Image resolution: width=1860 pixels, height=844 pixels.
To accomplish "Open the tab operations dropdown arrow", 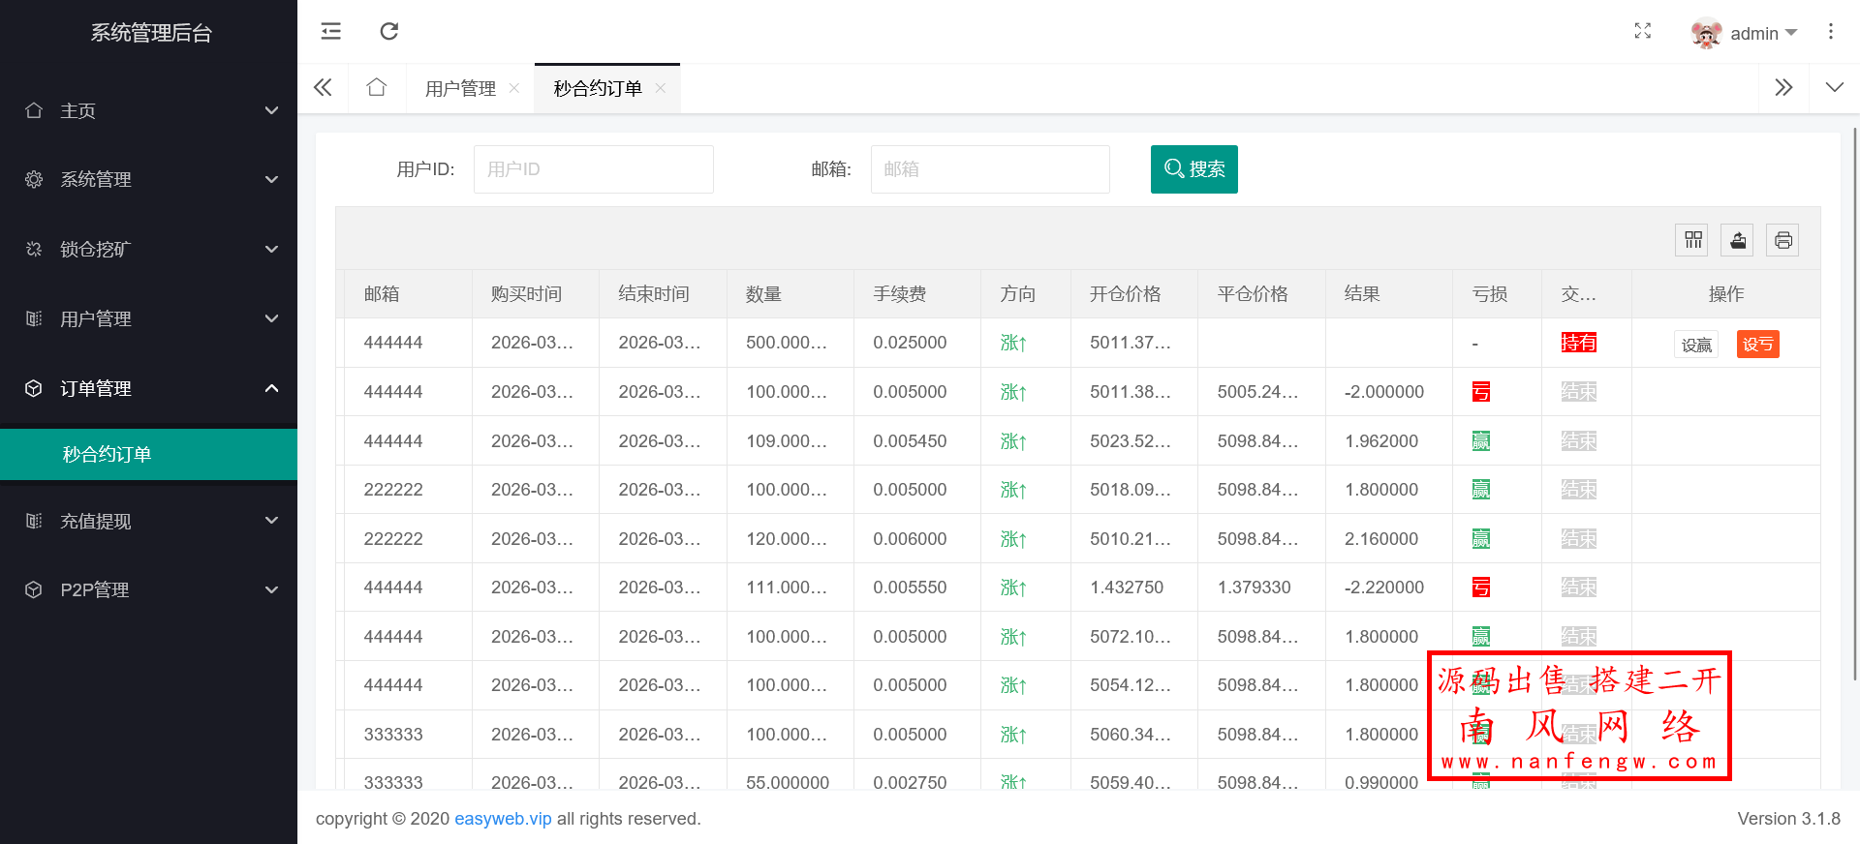I will [1835, 88].
